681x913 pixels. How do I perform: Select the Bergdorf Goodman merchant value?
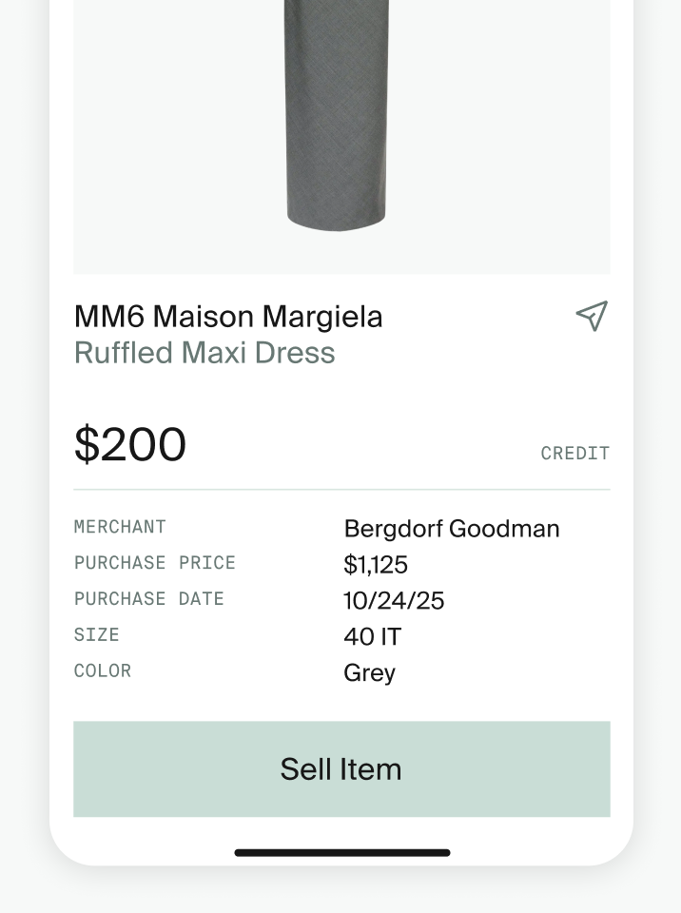(x=451, y=529)
